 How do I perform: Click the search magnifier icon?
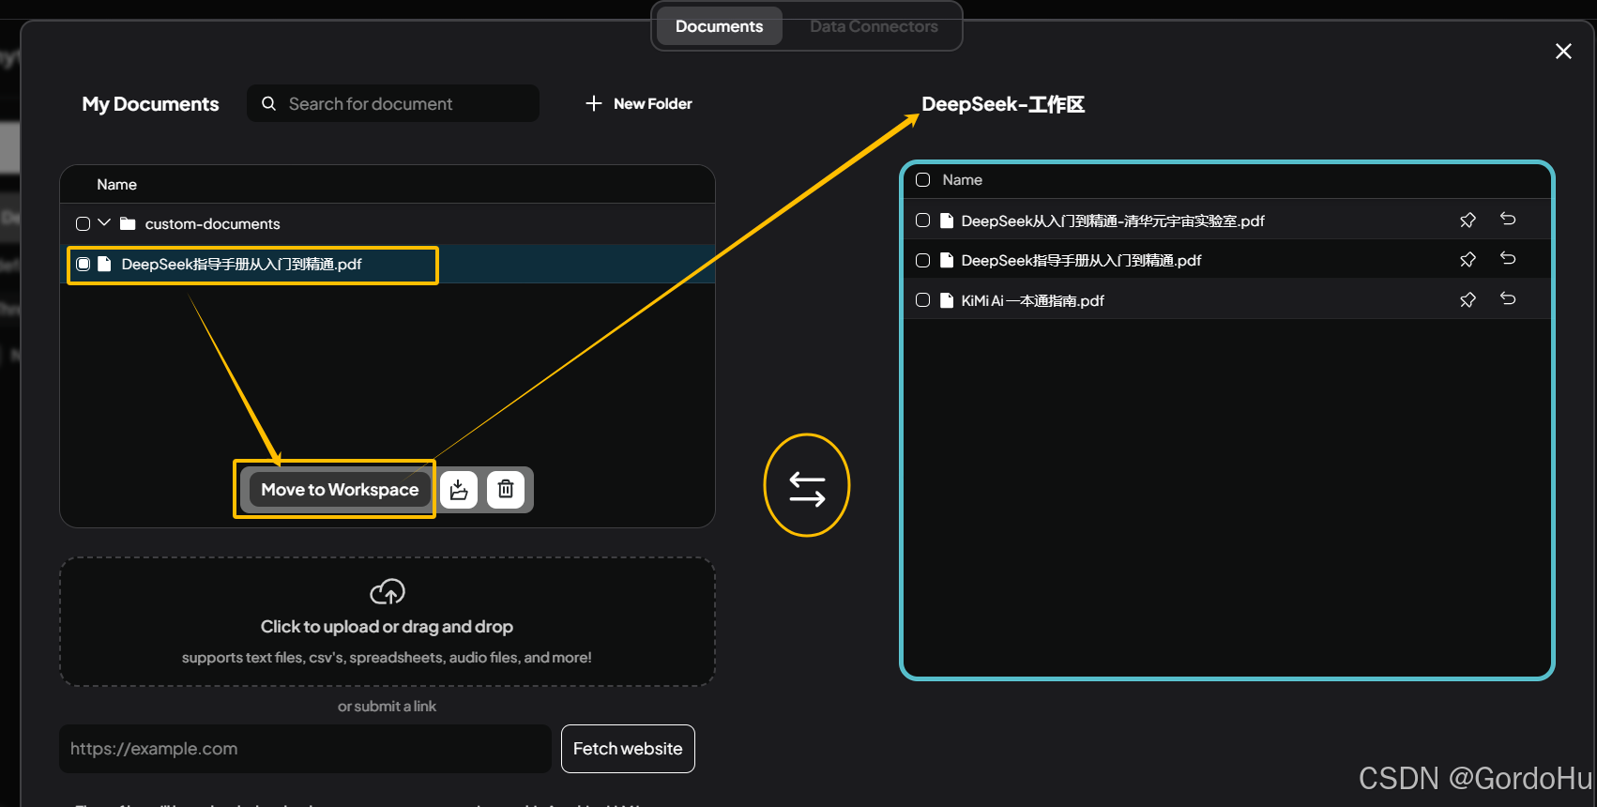(269, 103)
